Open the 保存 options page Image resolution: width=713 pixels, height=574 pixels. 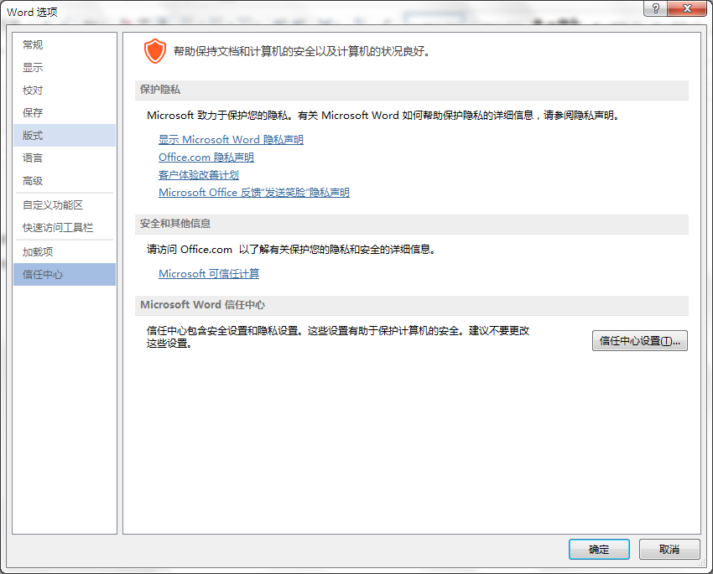coord(64,112)
